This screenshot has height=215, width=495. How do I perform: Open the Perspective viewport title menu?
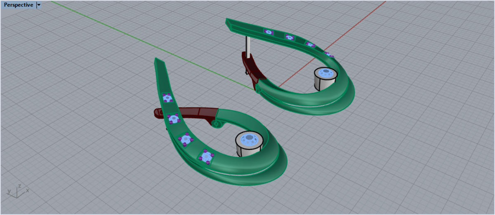tap(18, 5)
